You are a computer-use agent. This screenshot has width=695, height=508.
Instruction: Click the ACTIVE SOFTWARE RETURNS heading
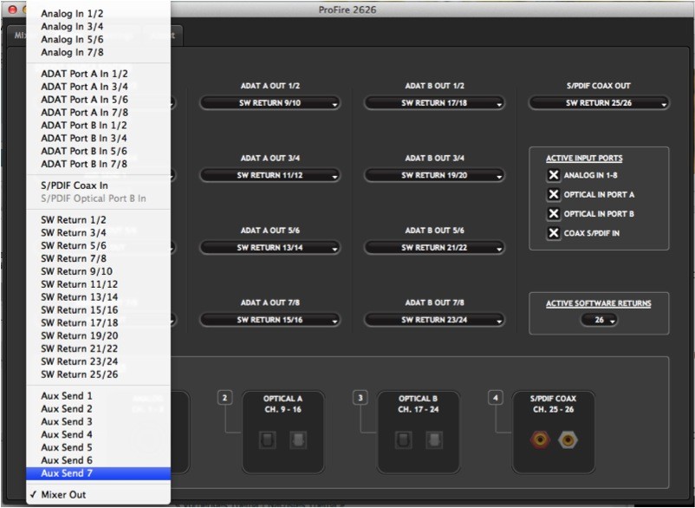pos(598,303)
